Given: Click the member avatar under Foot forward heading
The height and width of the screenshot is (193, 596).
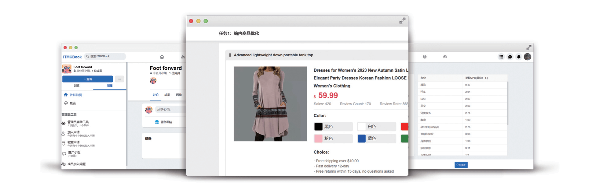Looking at the screenshot, I should click(153, 80).
